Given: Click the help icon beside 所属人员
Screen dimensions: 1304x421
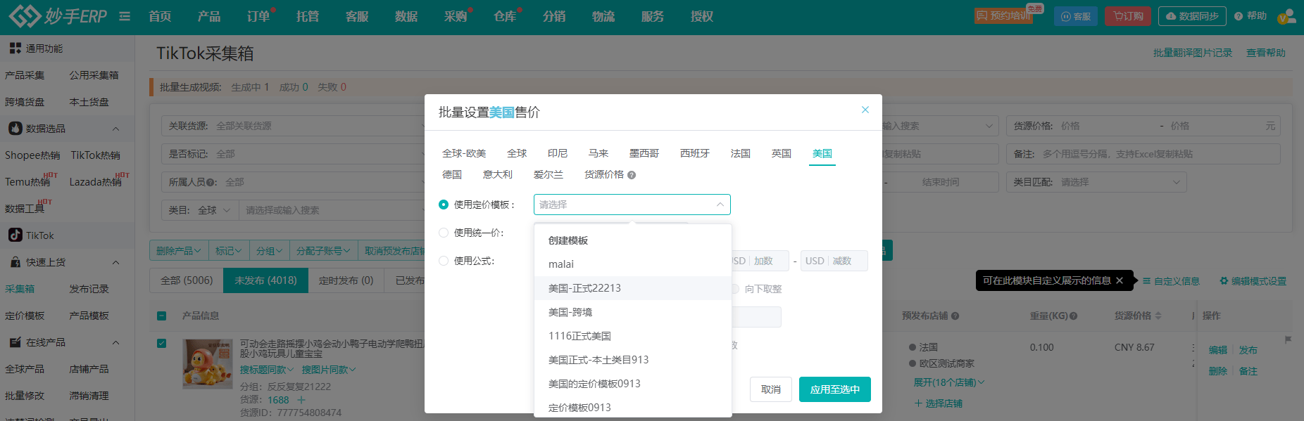Looking at the screenshot, I should pos(212,183).
